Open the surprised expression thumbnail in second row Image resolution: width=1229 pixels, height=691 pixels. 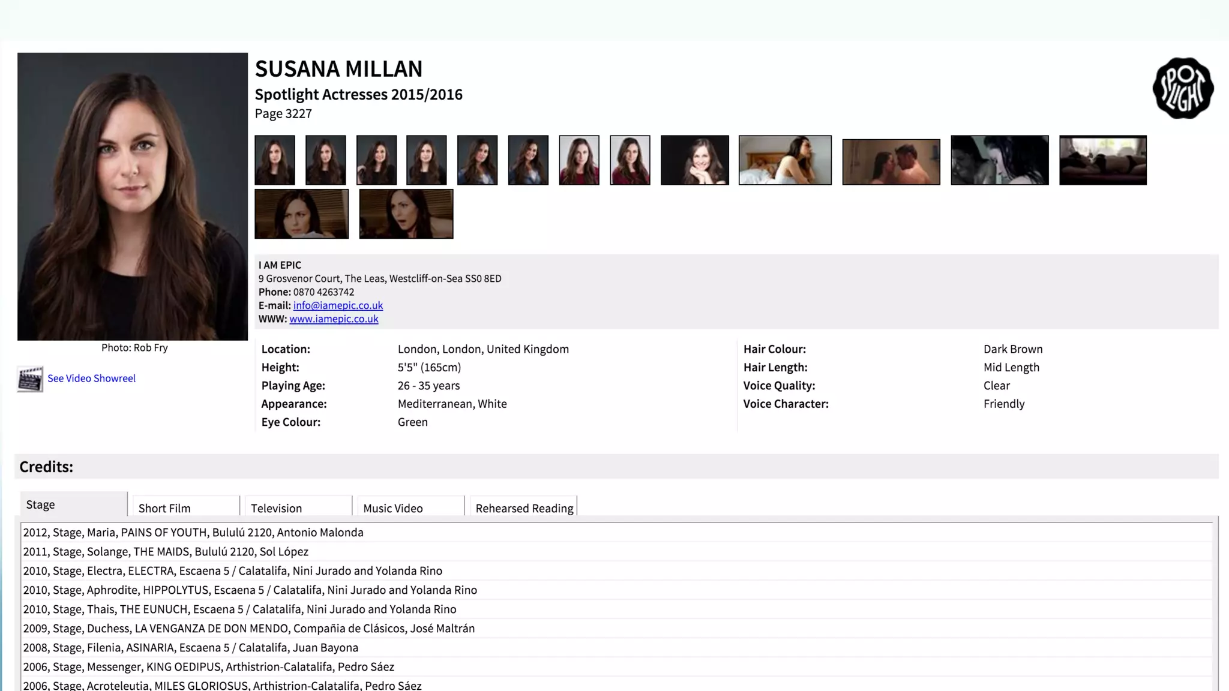pyautogui.click(x=406, y=214)
